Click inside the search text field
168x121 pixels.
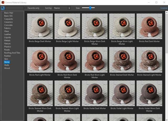point(14,8)
